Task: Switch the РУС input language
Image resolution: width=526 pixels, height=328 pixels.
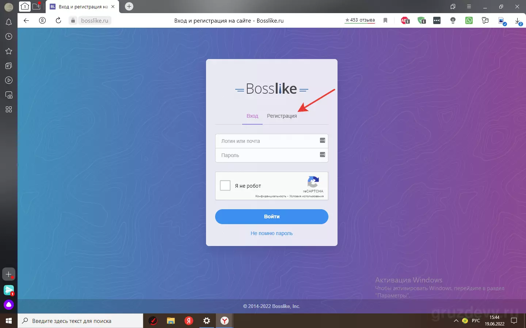Action: point(476,321)
